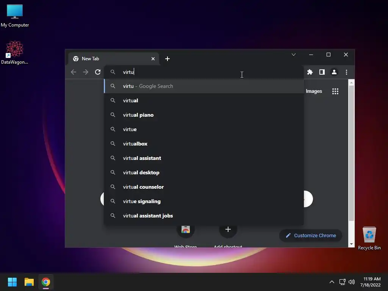Open the Google apps grid icon

[x=335, y=91]
